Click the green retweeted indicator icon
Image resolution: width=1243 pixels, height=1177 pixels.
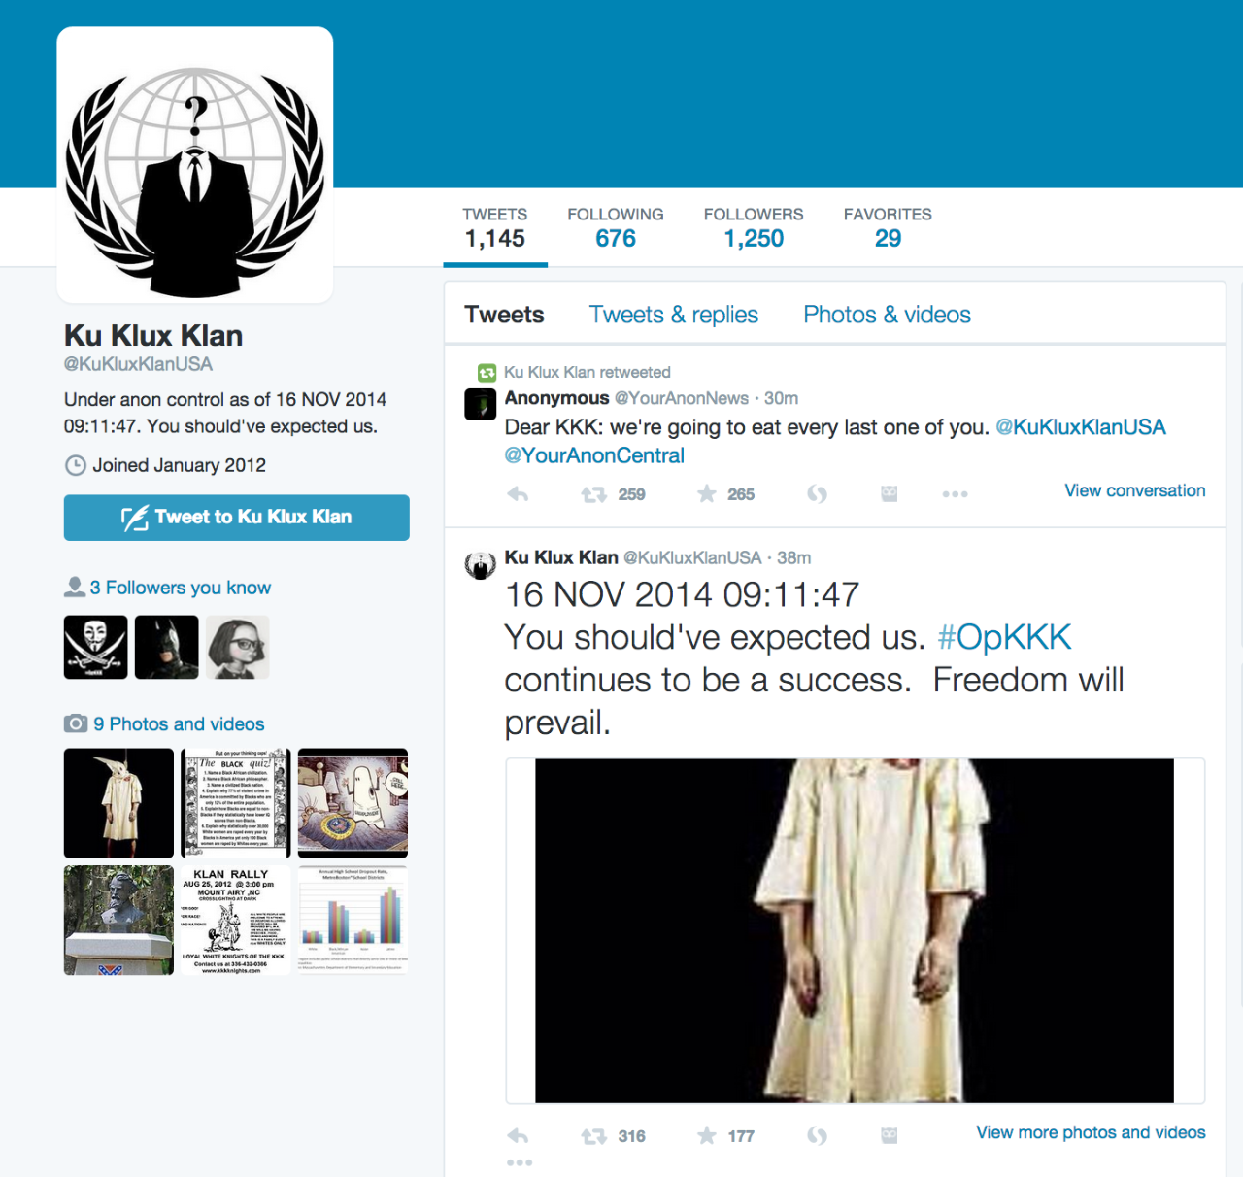(x=487, y=373)
